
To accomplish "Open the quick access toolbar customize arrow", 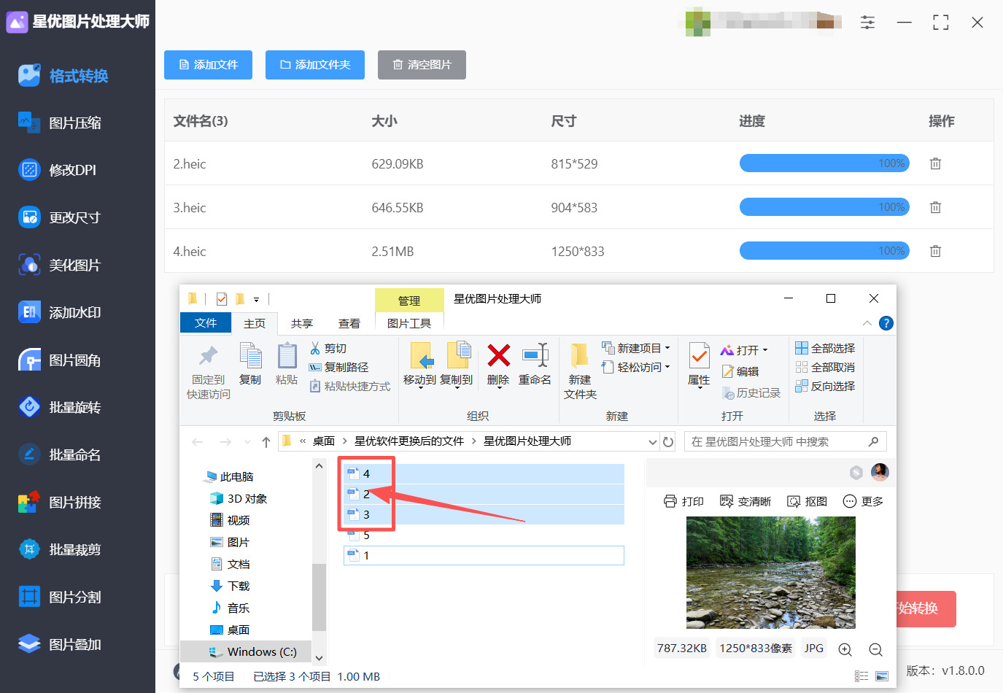I will tap(256, 299).
